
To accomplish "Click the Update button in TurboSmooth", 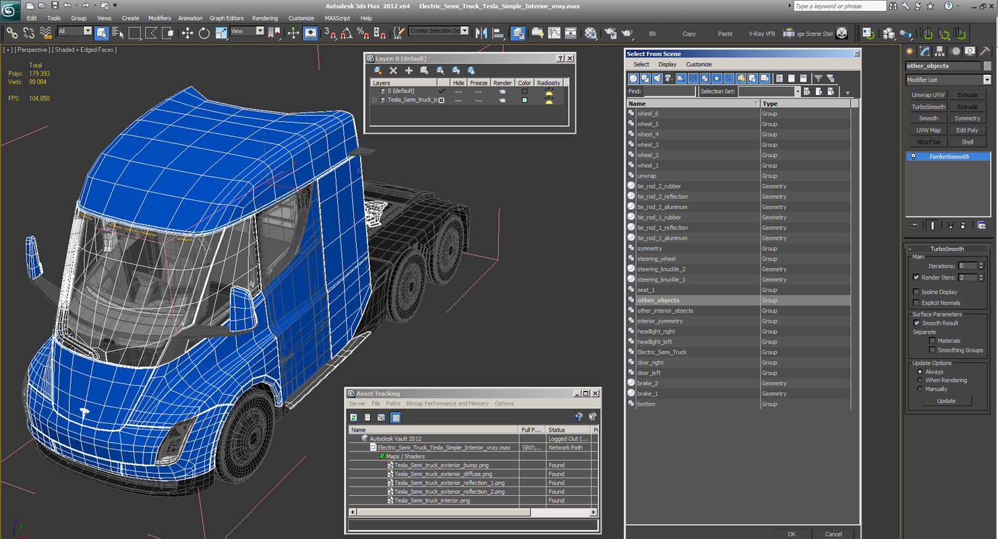I will (x=946, y=401).
